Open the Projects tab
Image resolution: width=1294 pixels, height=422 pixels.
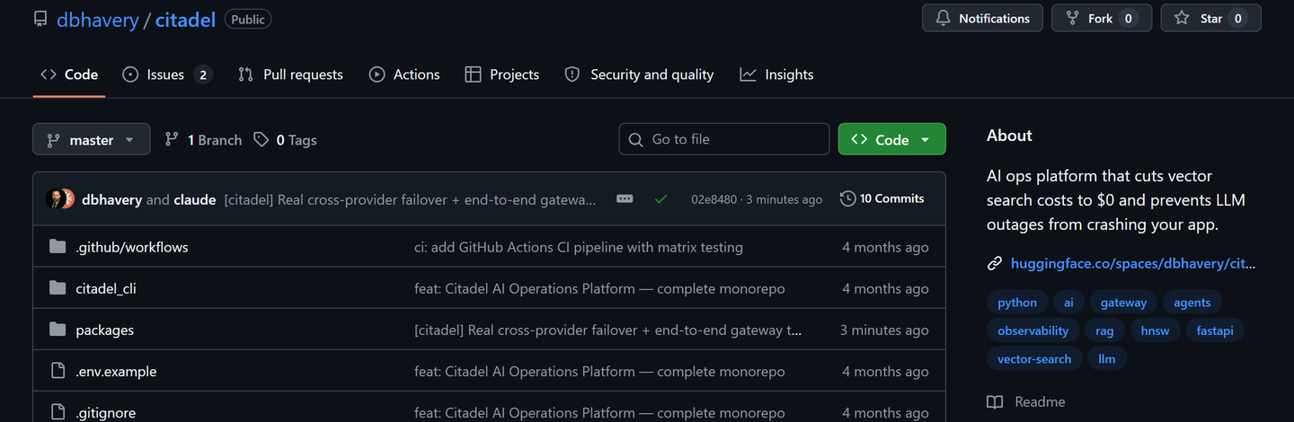coord(502,75)
